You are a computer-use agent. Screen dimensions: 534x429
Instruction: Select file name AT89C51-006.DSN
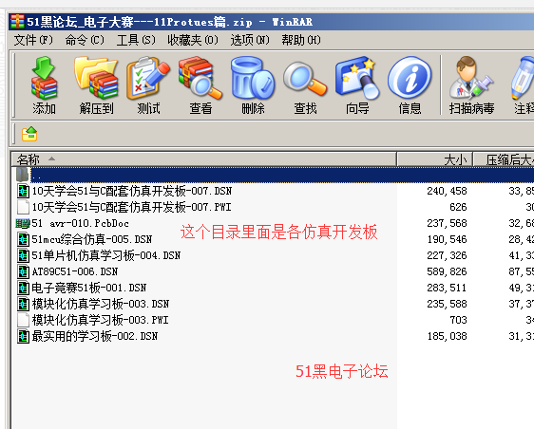point(75,271)
